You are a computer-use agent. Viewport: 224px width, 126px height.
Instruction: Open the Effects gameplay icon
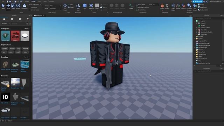[162, 6]
